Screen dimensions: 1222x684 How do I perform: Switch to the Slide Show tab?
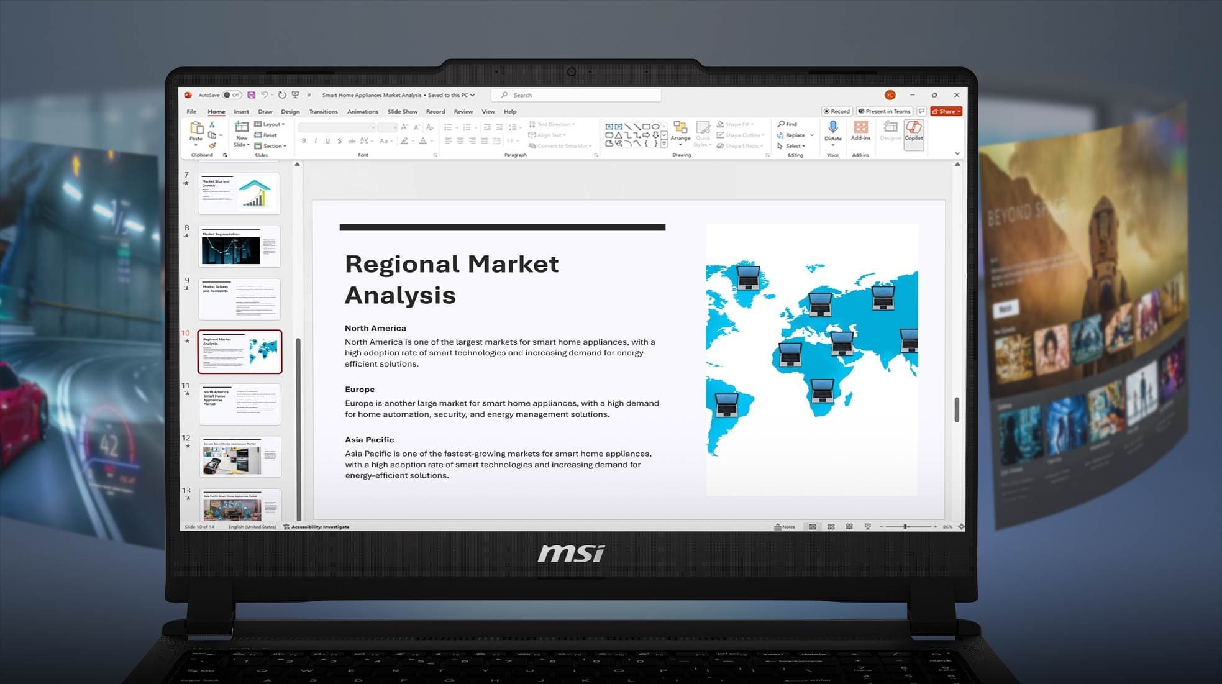[402, 112]
